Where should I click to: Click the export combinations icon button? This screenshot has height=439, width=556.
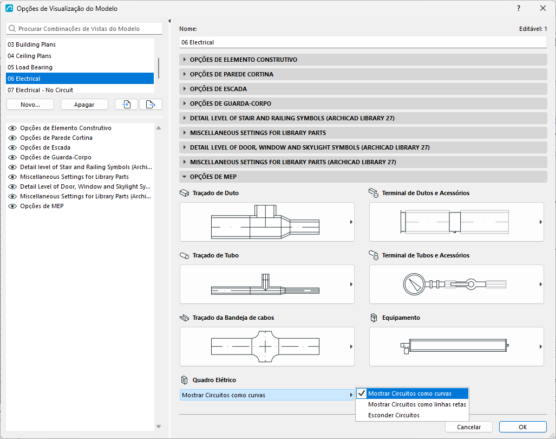pyautogui.click(x=151, y=105)
